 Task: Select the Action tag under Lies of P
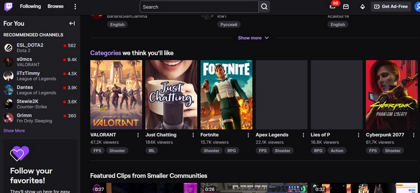tap(337, 150)
